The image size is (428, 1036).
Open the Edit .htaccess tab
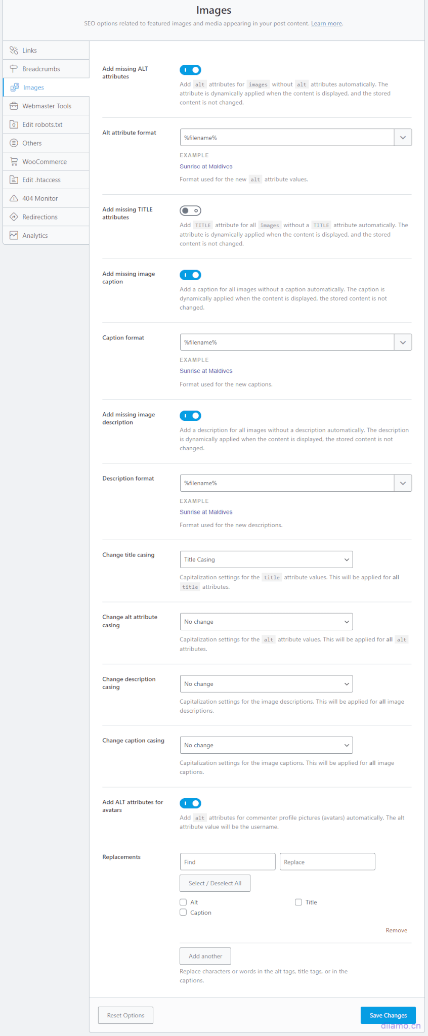tap(41, 180)
